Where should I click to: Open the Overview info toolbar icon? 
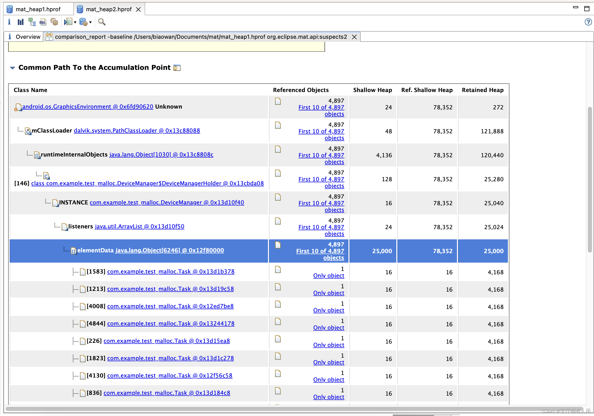(x=9, y=22)
